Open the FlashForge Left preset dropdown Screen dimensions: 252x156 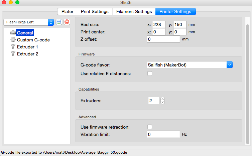pyautogui.click(x=28, y=22)
